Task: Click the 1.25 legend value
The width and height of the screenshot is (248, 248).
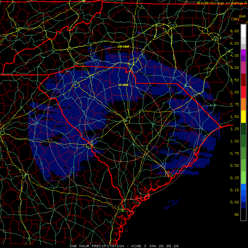Action: pos(234,129)
